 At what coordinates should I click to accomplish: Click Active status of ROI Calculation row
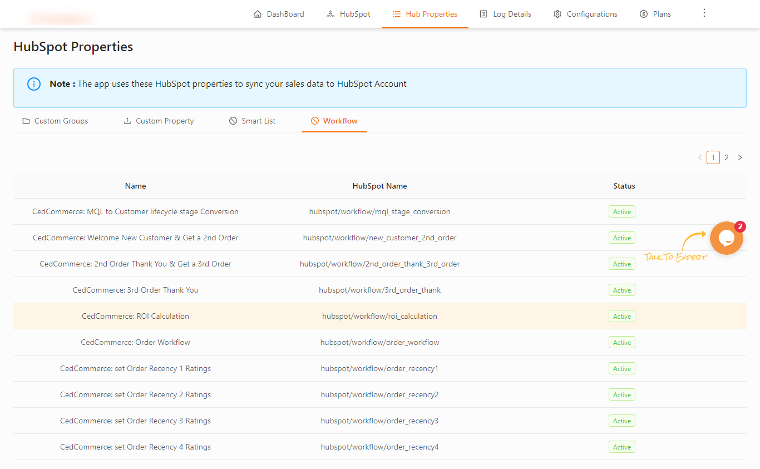[x=622, y=316]
